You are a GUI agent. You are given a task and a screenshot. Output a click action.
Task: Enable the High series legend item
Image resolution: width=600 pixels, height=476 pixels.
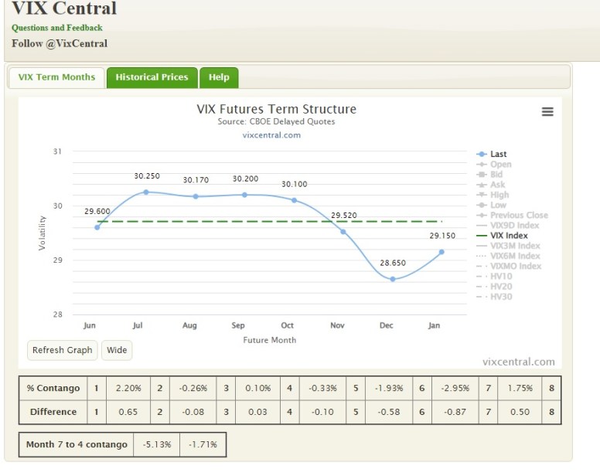click(499, 195)
